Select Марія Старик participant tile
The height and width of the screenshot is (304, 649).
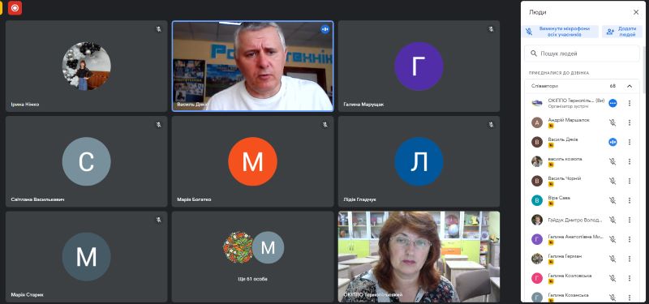pos(87,256)
